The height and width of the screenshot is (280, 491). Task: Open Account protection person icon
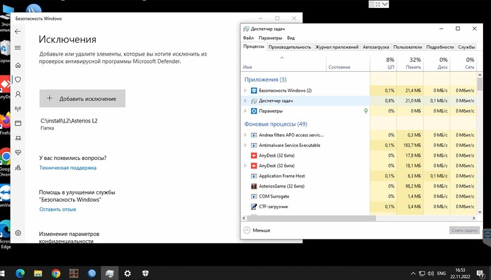(18, 94)
